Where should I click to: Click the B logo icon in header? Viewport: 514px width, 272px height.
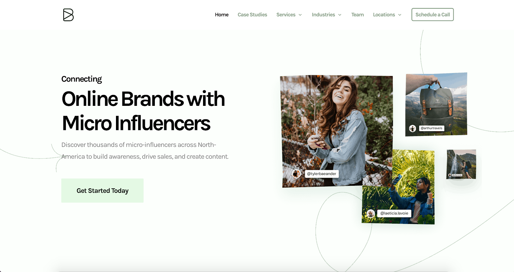(68, 15)
